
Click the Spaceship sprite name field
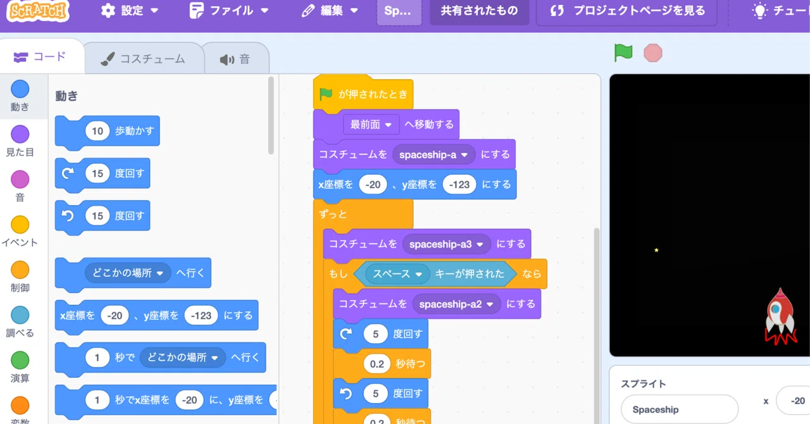click(679, 409)
